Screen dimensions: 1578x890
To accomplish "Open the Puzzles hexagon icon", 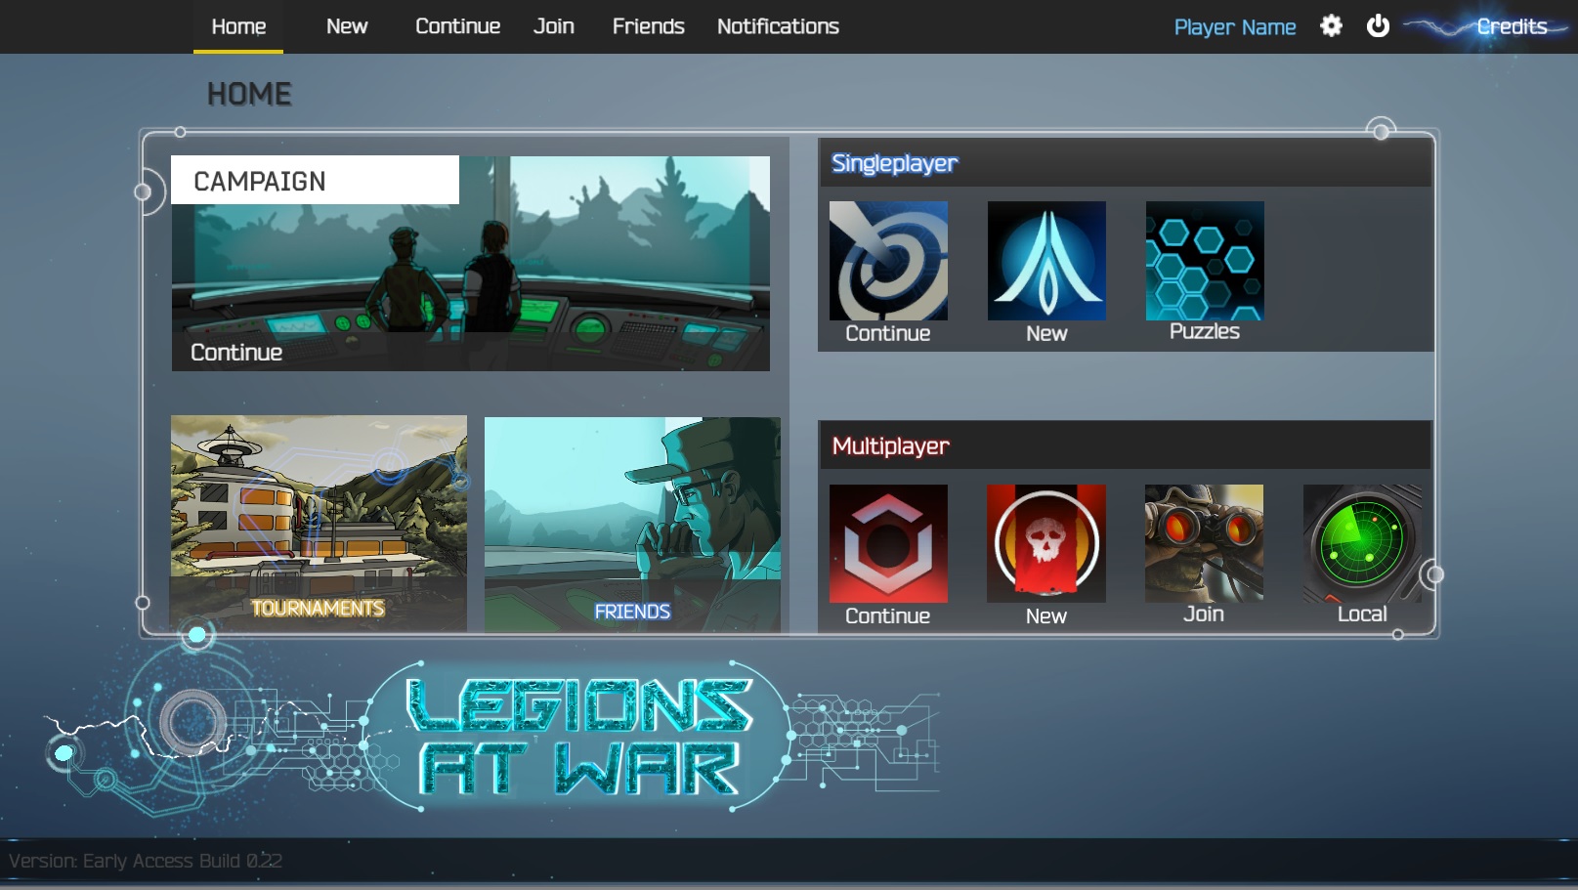I will pyautogui.click(x=1204, y=261).
